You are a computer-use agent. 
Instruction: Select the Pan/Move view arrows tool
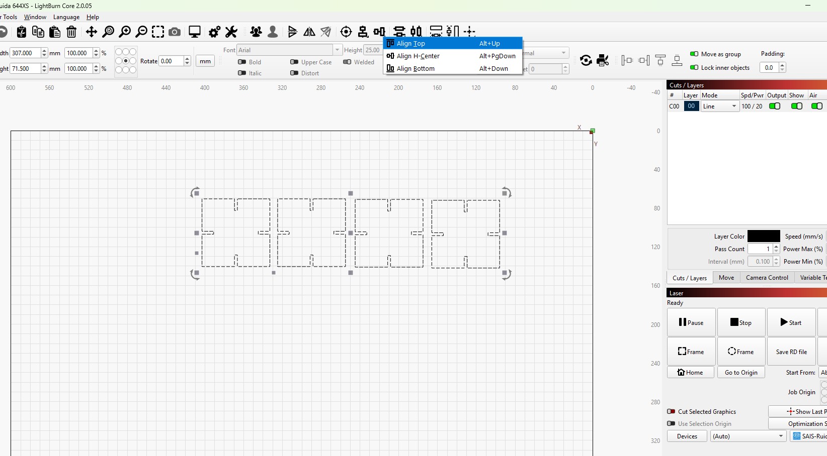91,32
